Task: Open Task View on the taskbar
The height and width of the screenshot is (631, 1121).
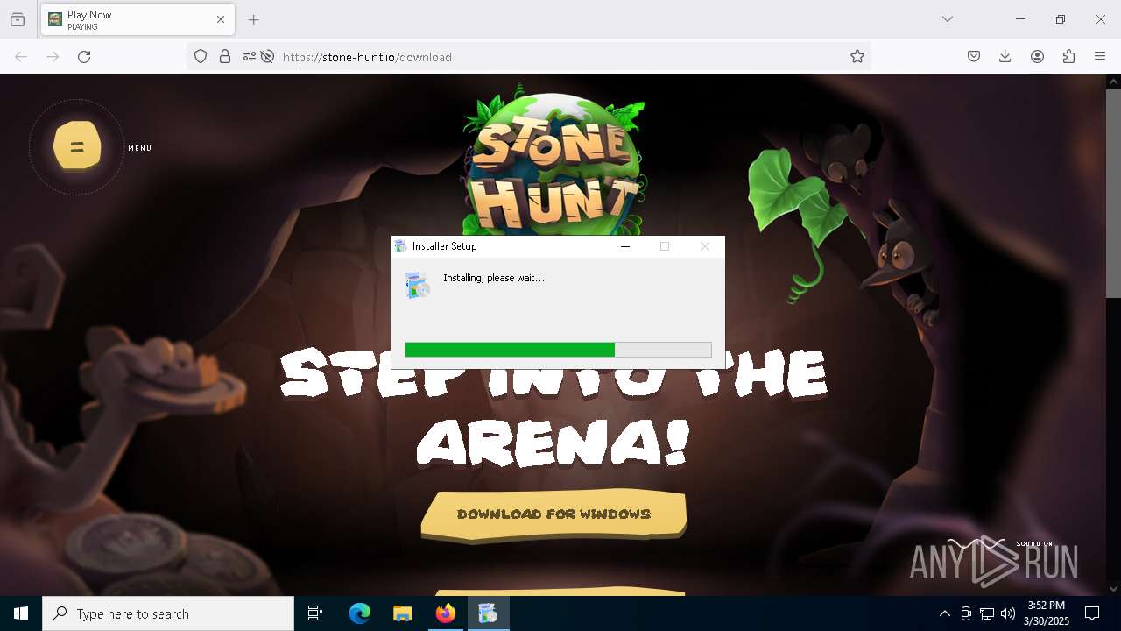Action: (315, 613)
